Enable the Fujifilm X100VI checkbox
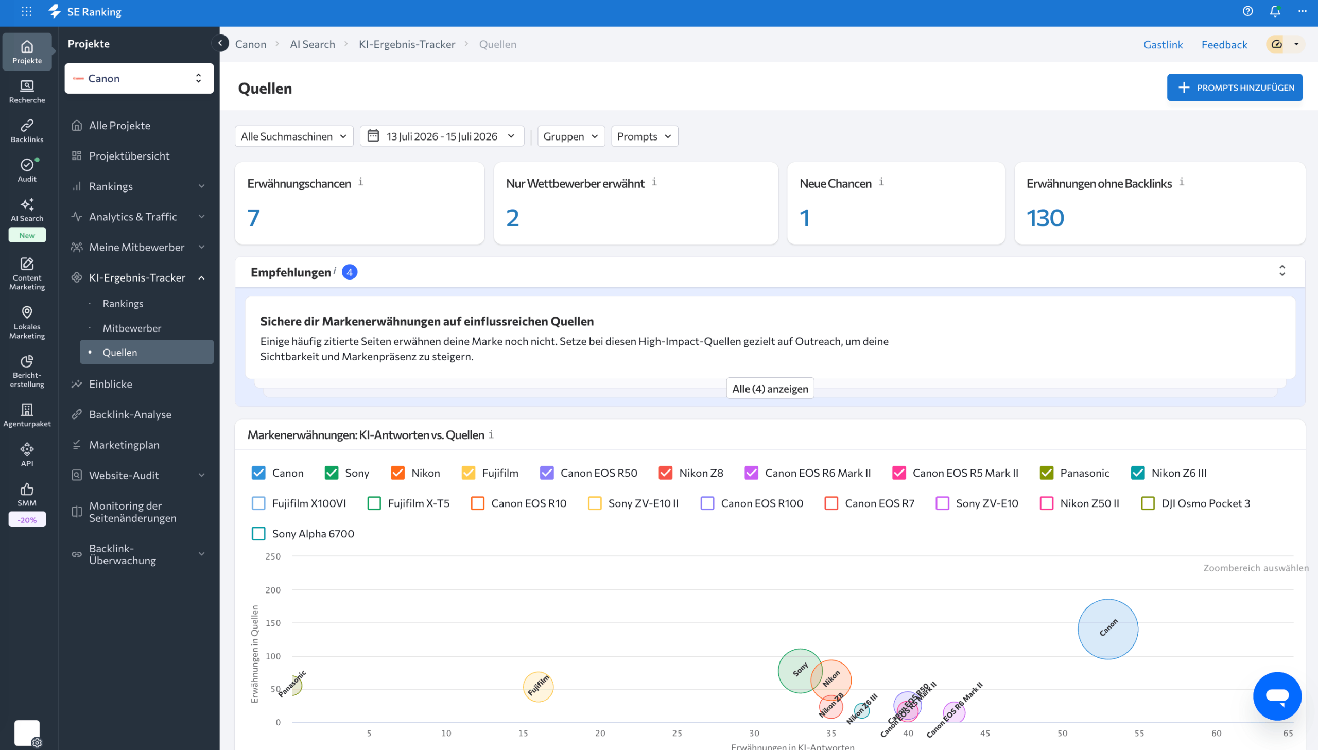Image resolution: width=1318 pixels, height=750 pixels. [258, 503]
